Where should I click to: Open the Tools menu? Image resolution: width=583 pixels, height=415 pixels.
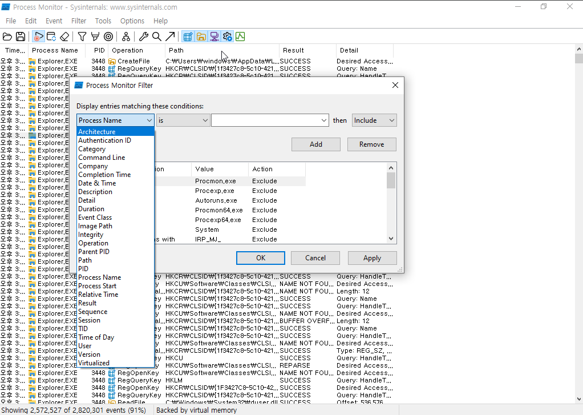[x=103, y=21]
